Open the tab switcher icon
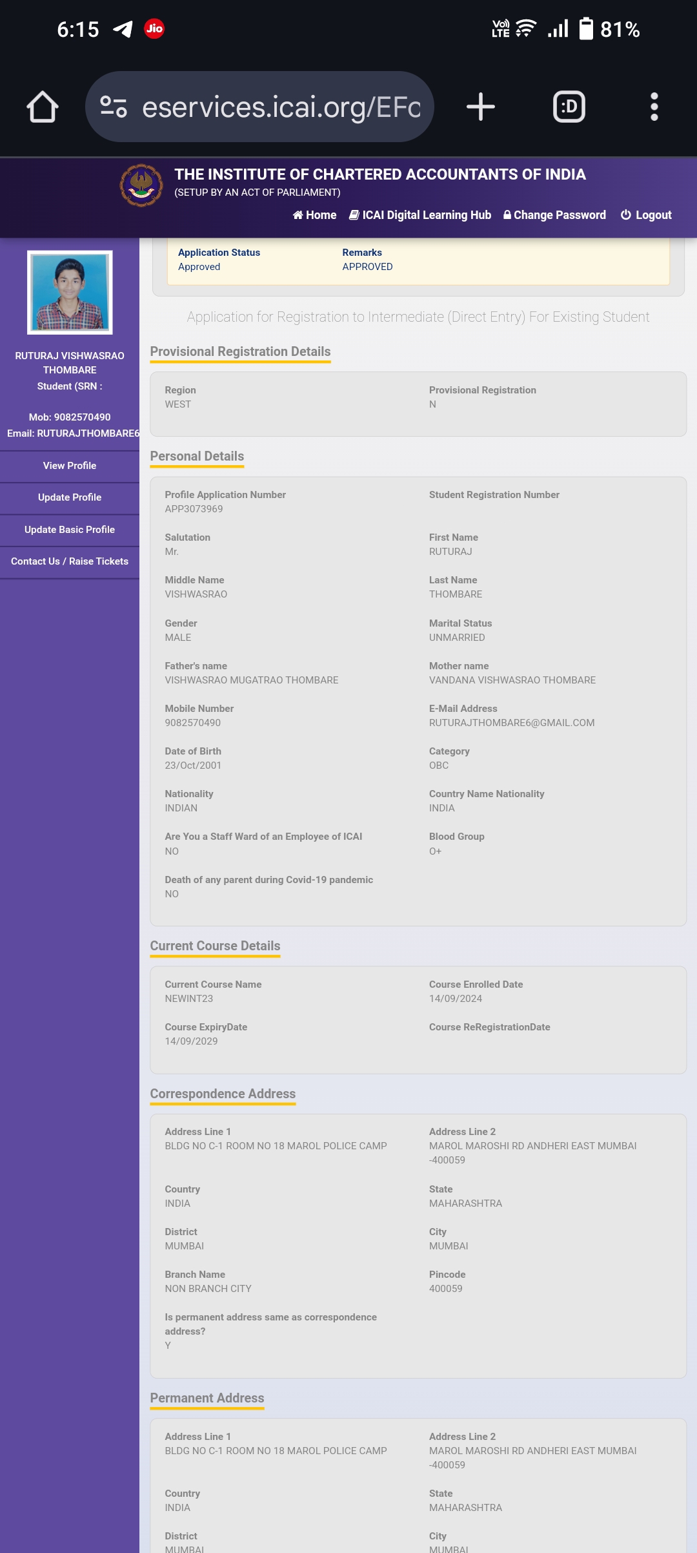Screen dimensions: 697x1553 569,107
